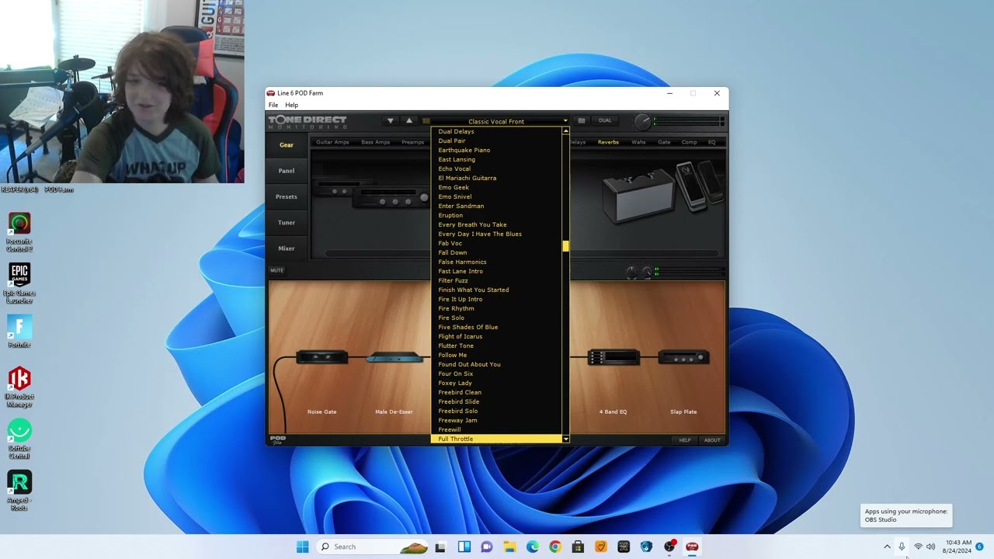Select the Slap Plate unit in signal chain
The height and width of the screenshot is (559, 994).
pyautogui.click(x=683, y=357)
